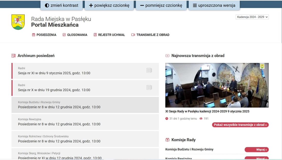This screenshot has width=282, height=160.
Task: Click the camera icon beside Transmisje z obrad
Action: pyautogui.click(x=133, y=35)
